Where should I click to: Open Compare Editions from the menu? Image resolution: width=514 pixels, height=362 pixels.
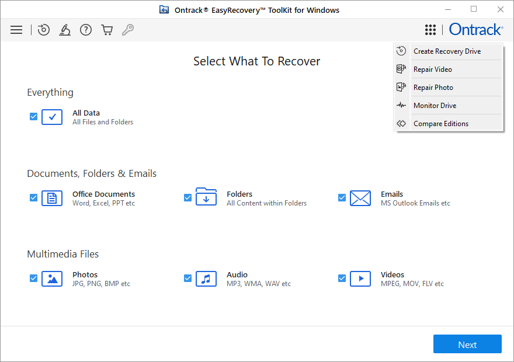coord(449,124)
